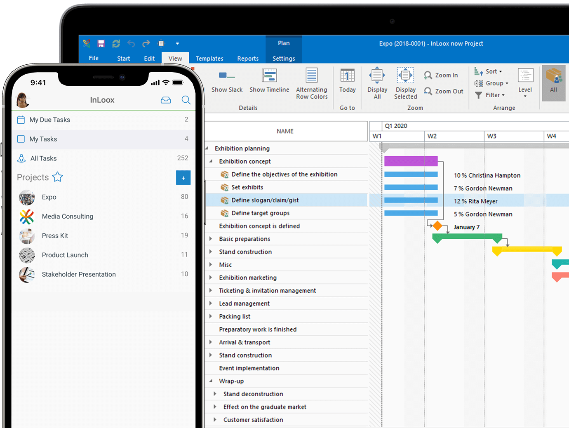Tap the profile avatar in phone app
Viewport: 569px width, 428px height.
coord(22,100)
